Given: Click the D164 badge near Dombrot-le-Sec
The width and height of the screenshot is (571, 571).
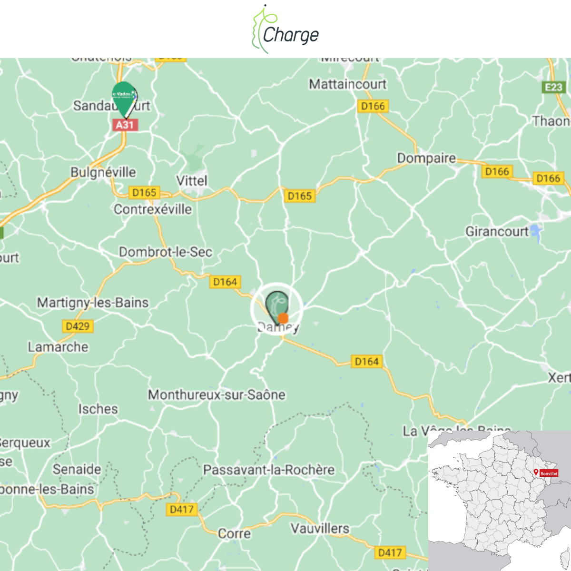Looking at the screenshot, I should (225, 282).
